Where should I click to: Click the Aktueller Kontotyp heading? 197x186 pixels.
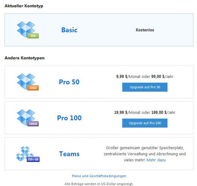pyautogui.click(x=24, y=6)
